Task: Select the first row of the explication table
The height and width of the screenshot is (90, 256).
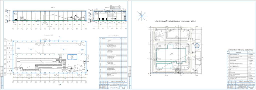Action: coord(241,55)
